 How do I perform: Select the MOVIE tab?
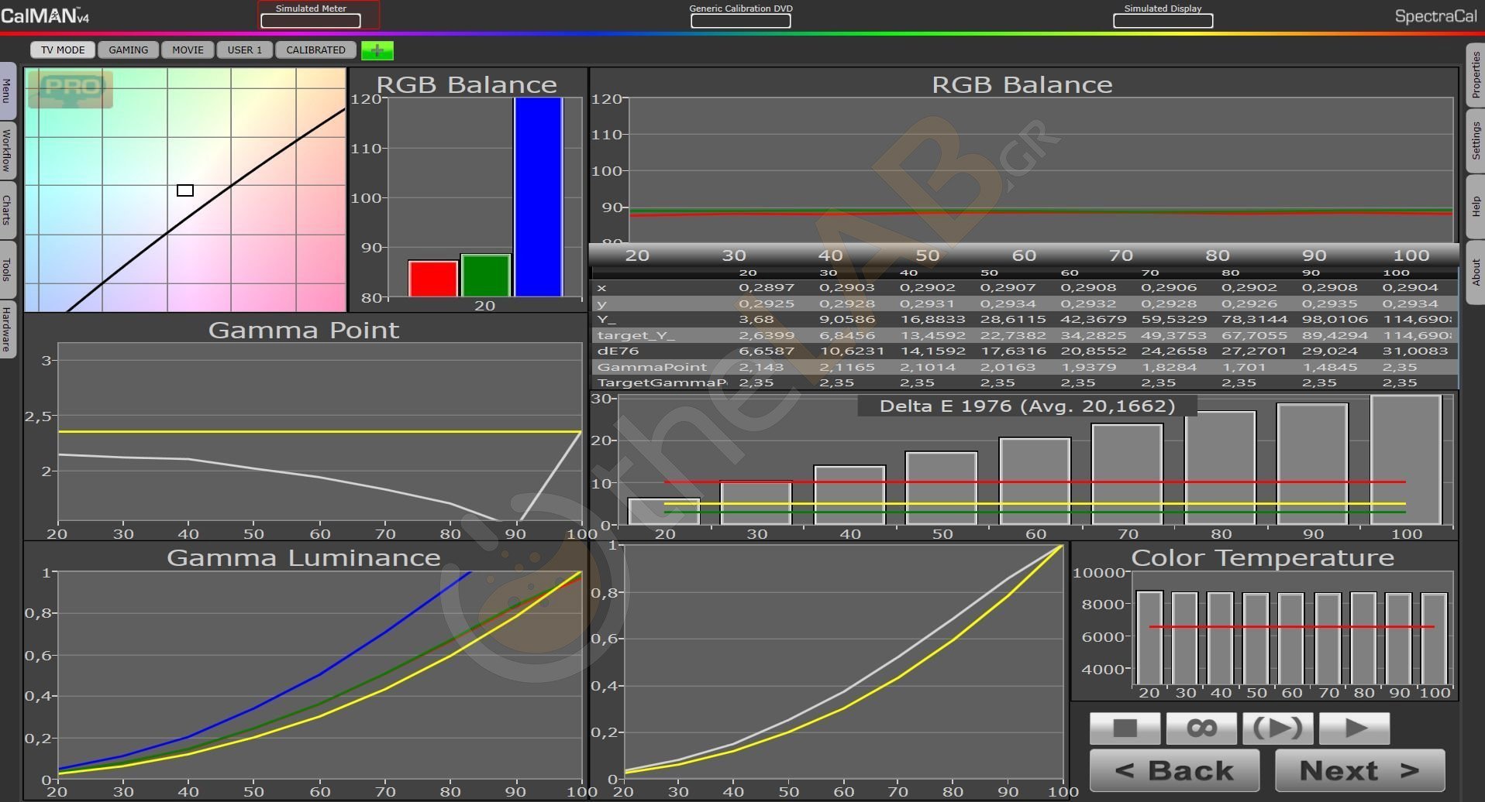188,50
